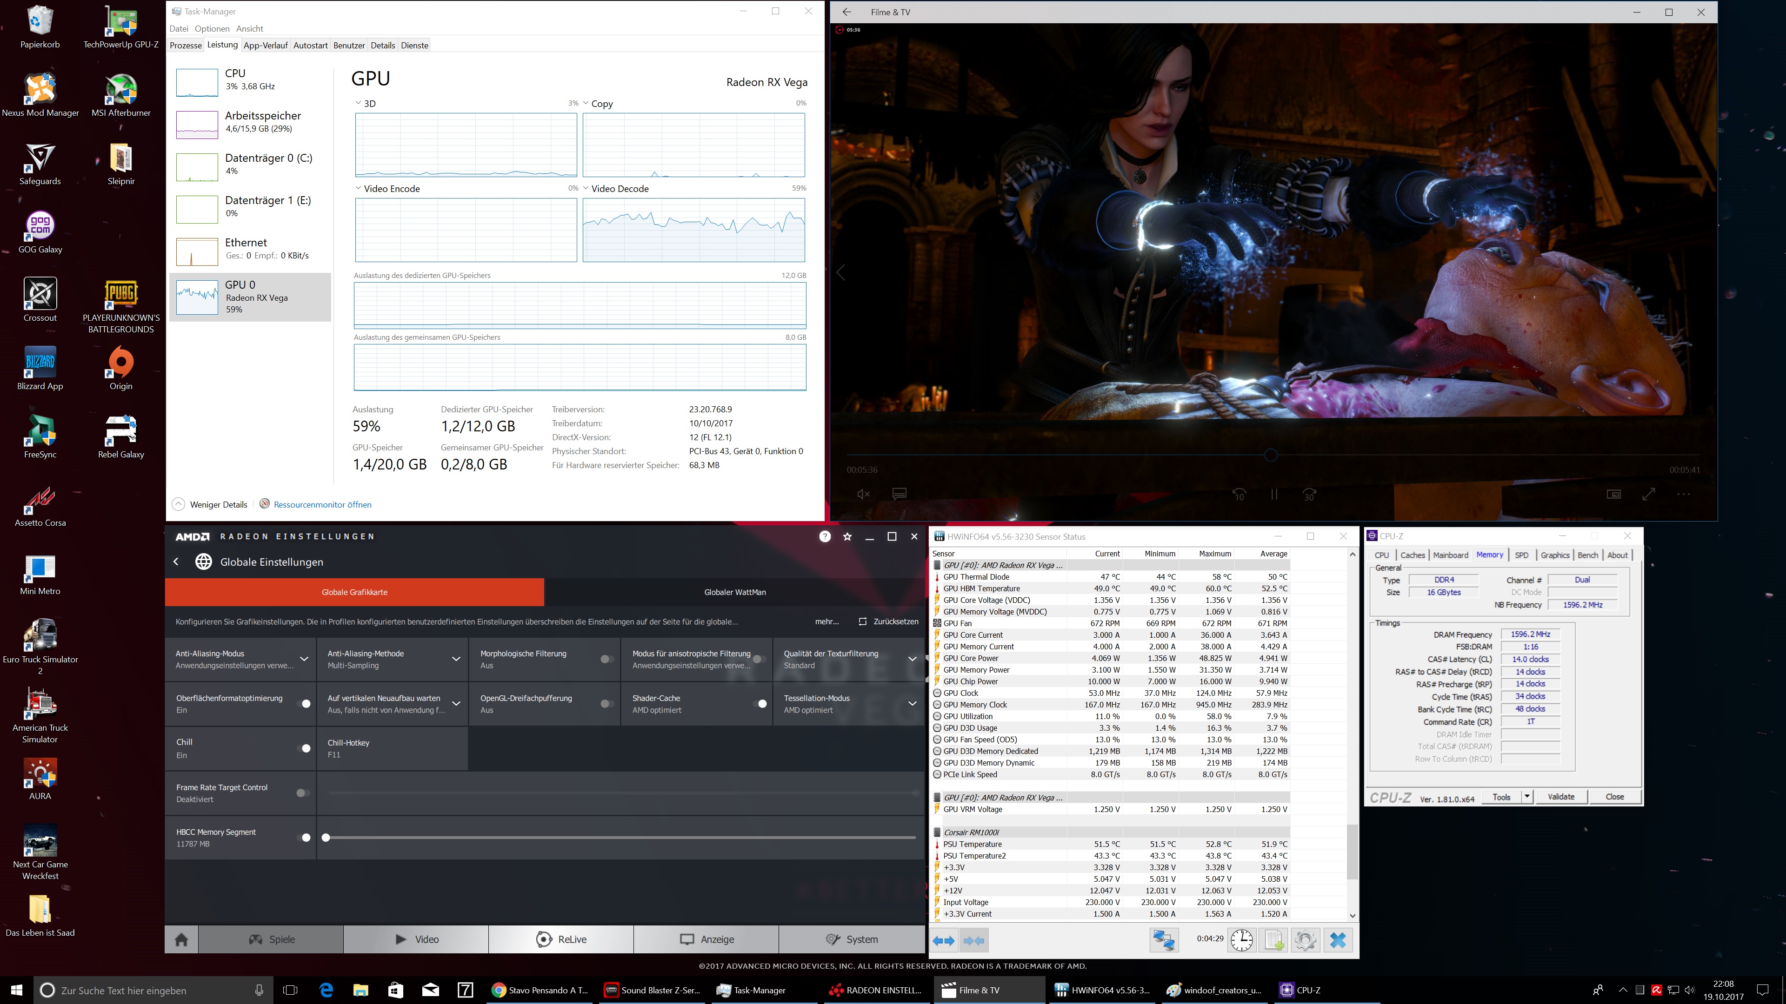Click the CPU-Z Validate button
Viewport: 1786px width, 1004px height.
coord(1561,797)
